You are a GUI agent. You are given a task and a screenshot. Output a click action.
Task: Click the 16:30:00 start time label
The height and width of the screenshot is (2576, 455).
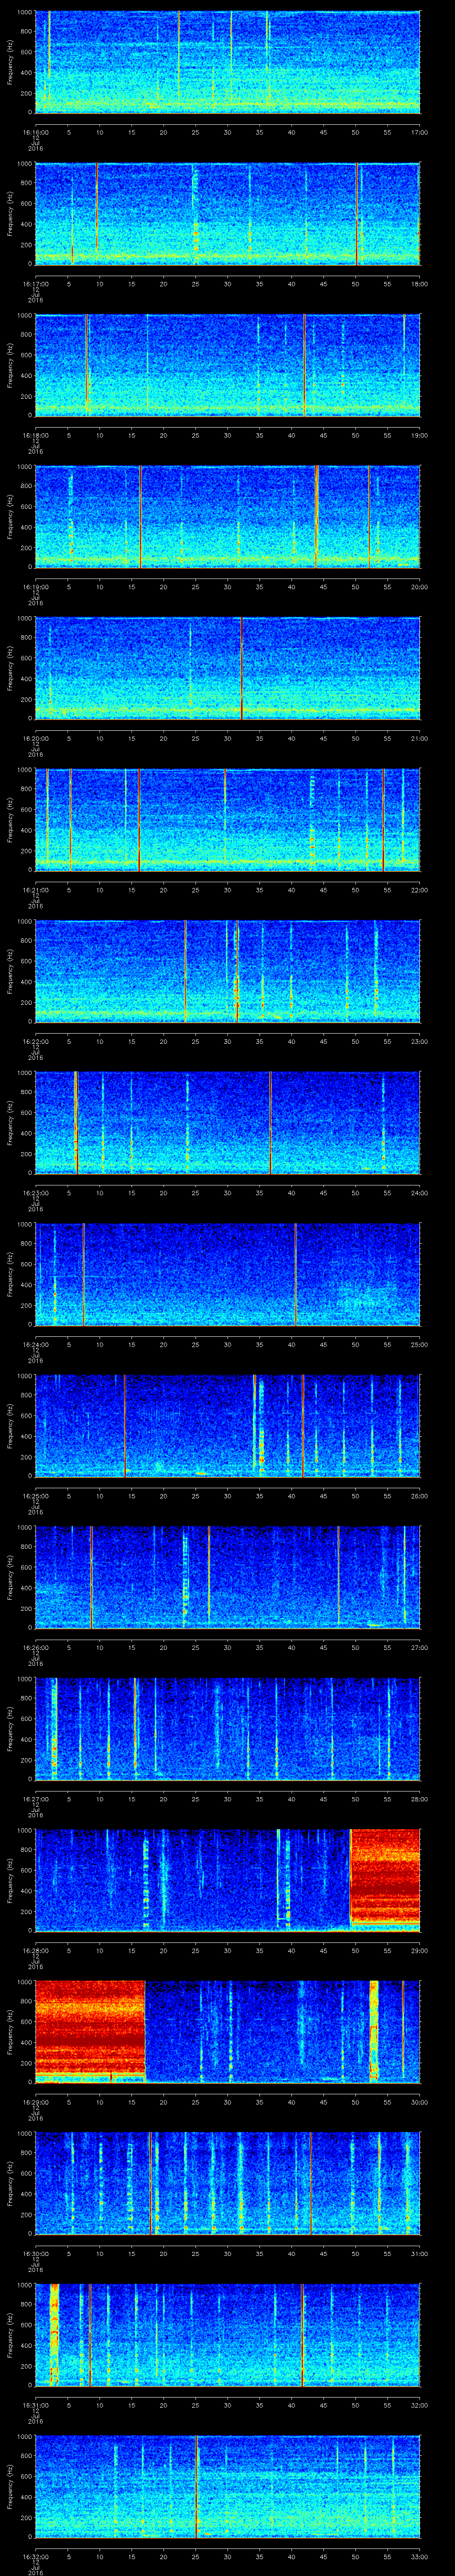coord(35,2253)
